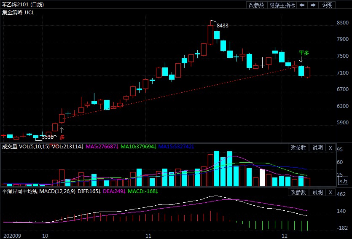Click the -182 MACD axis label
This screenshot has width=352, height=239.
point(342,228)
